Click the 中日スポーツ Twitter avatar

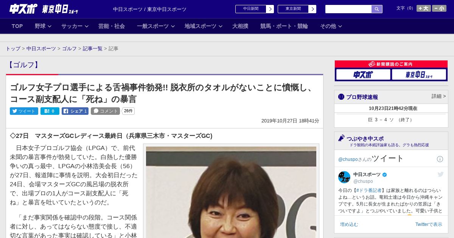[x=344, y=177]
